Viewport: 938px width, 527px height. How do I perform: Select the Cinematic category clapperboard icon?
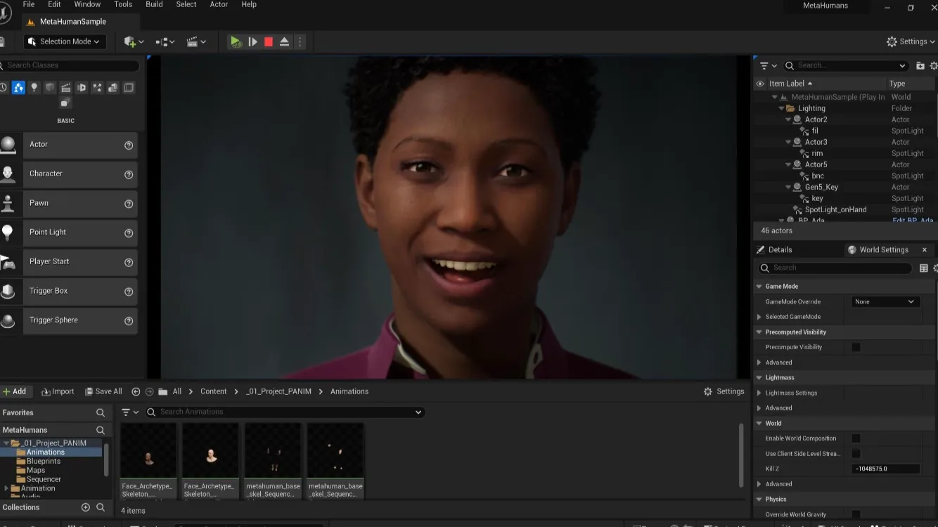(65, 88)
